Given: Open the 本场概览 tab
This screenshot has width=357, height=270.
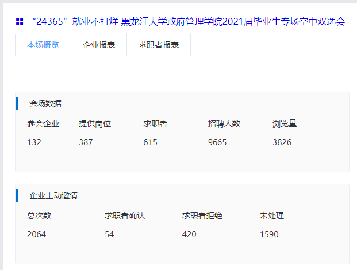Looking at the screenshot, I should [x=43, y=45].
